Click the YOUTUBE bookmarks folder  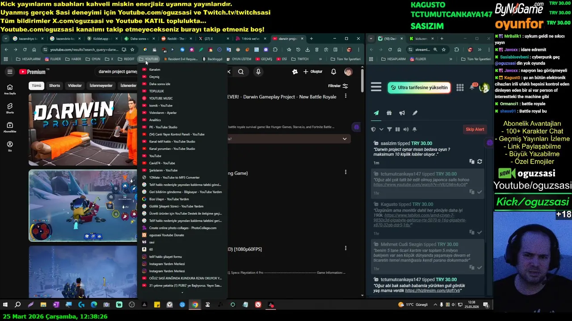(x=149, y=59)
